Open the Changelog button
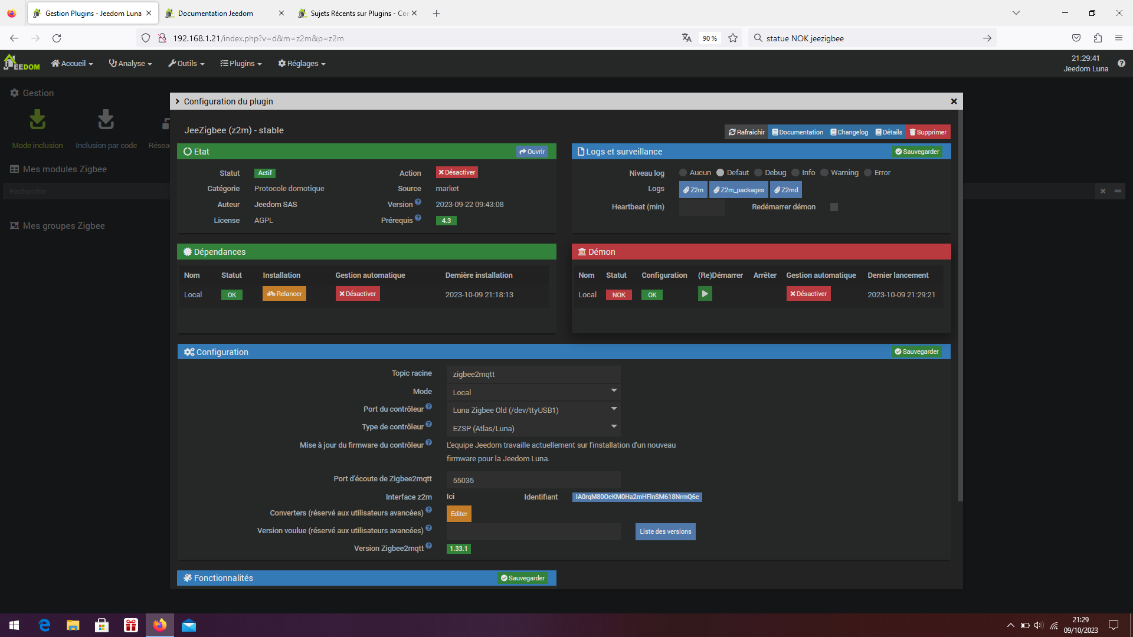 coord(849,132)
